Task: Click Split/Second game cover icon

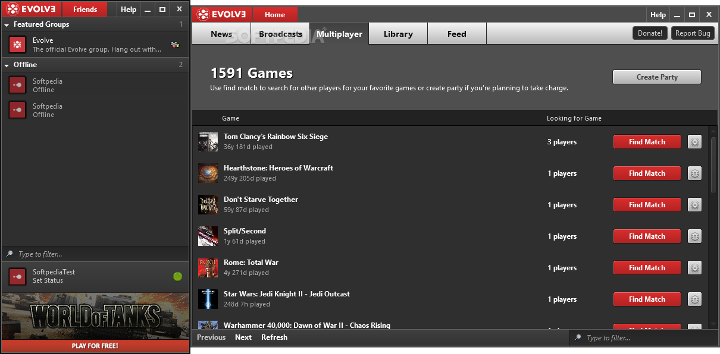Action: click(x=208, y=236)
